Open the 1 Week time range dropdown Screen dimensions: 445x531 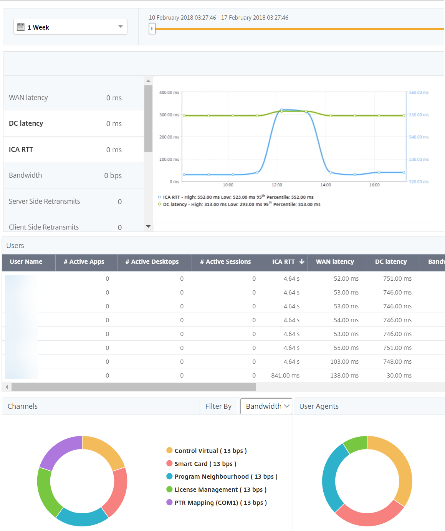pos(70,27)
